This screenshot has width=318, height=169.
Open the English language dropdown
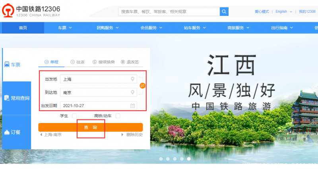(284, 12)
